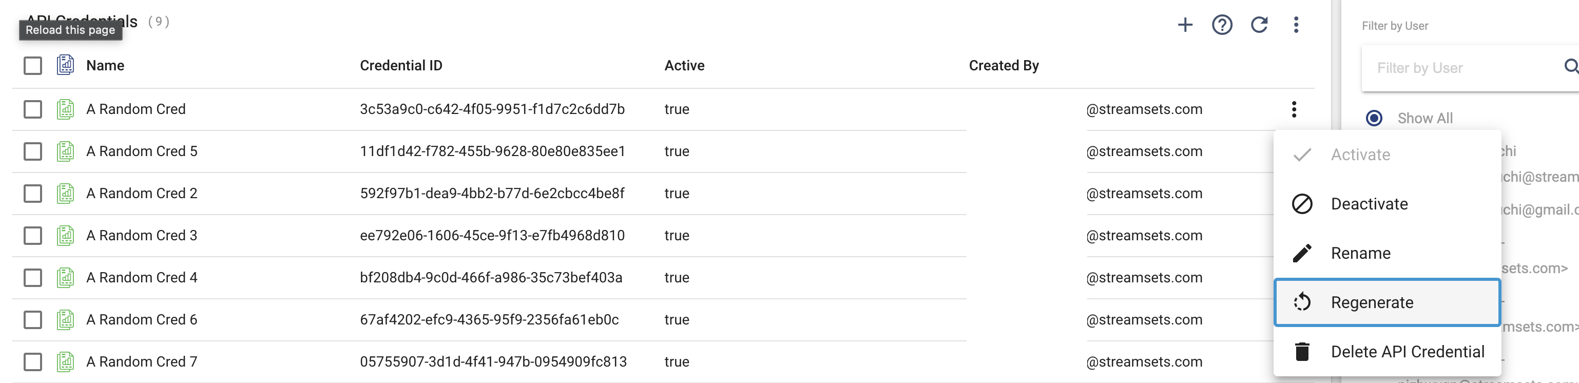The width and height of the screenshot is (1579, 383).
Task: Click the header credential icon beside Name
Action: coord(66,65)
